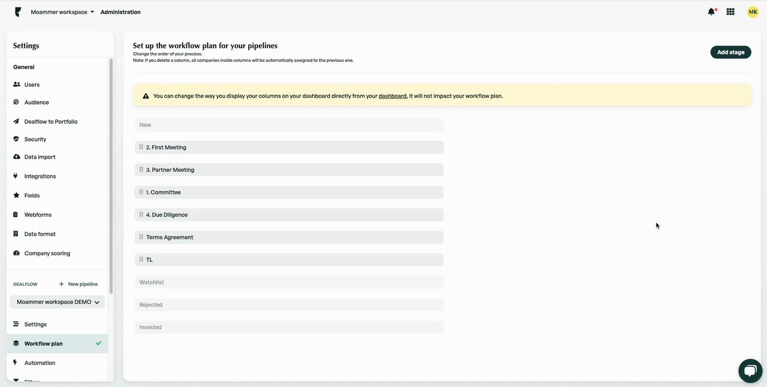Open the apps grid menu
Screen dimensions: 767x387
(730, 12)
